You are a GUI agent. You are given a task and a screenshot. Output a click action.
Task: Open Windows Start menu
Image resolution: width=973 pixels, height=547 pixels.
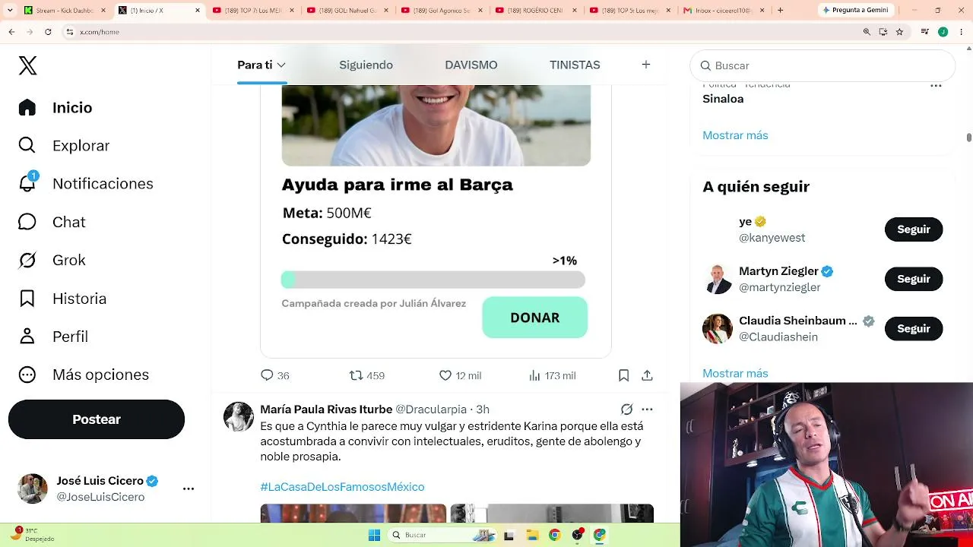coord(374,535)
